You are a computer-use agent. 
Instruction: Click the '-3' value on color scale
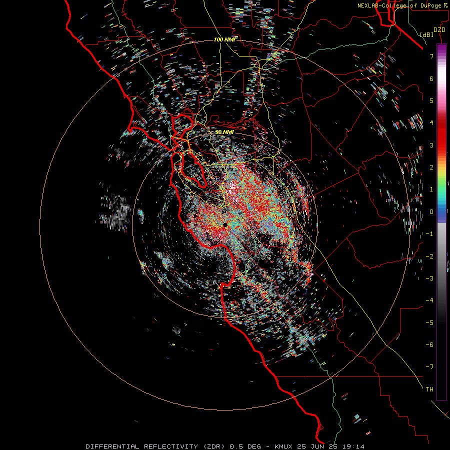pos(429,278)
